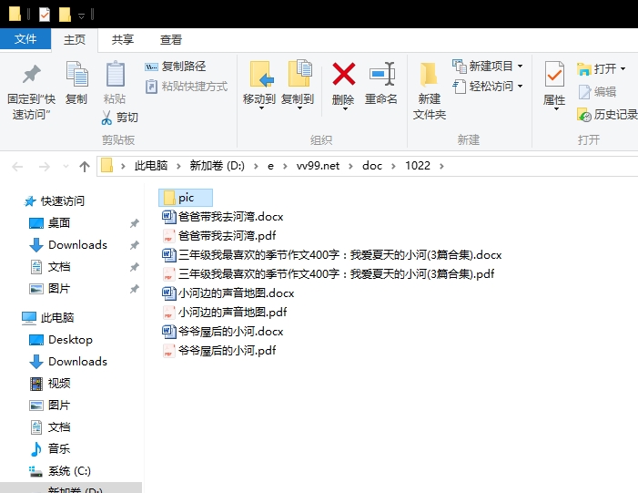
Task: Select 小河边的声音地图.pdf file
Action: (225, 313)
